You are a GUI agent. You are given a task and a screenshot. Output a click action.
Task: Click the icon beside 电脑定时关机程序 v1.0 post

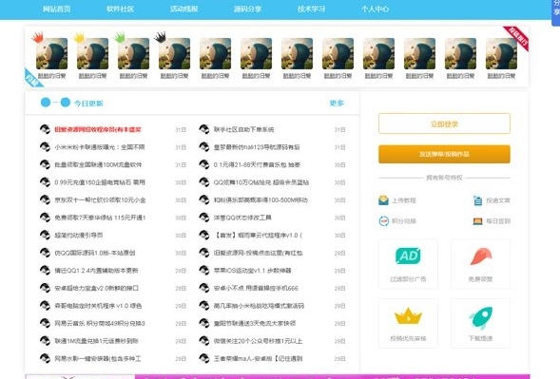tap(45, 306)
